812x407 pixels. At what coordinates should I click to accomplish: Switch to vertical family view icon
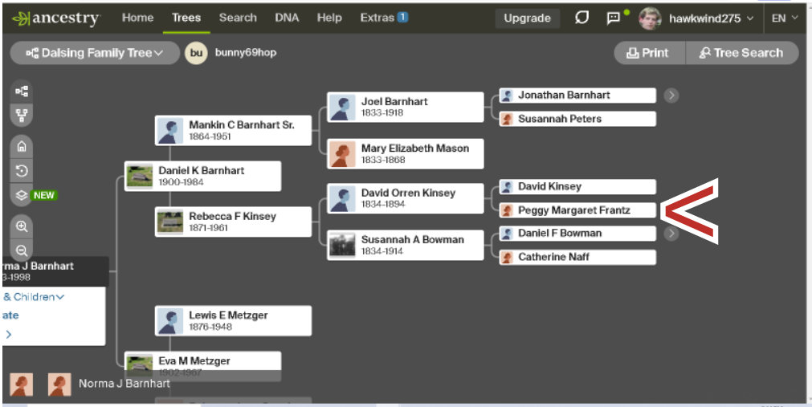click(22, 114)
